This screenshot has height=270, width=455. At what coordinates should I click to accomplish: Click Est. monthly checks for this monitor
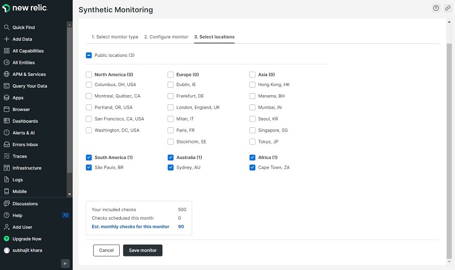click(131, 227)
